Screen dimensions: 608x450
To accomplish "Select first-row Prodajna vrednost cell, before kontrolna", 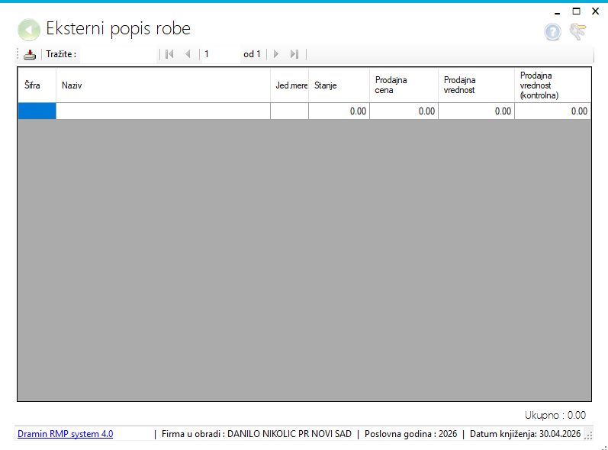I will (477, 111).
